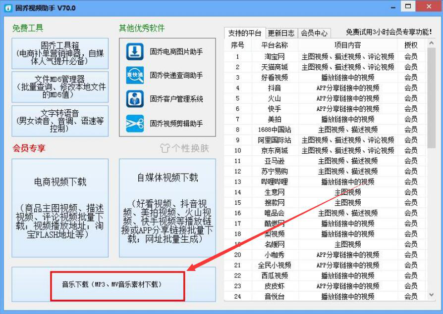Minimize the 固乔视频助手 window

(x=393, y=7)
